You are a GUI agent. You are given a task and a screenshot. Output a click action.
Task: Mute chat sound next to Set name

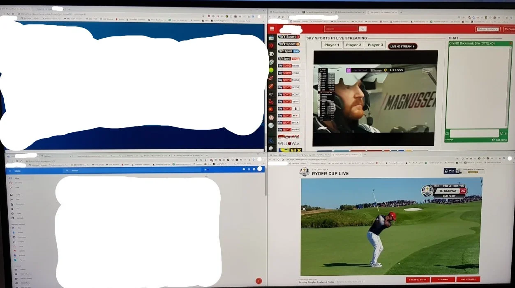(493, 140)
